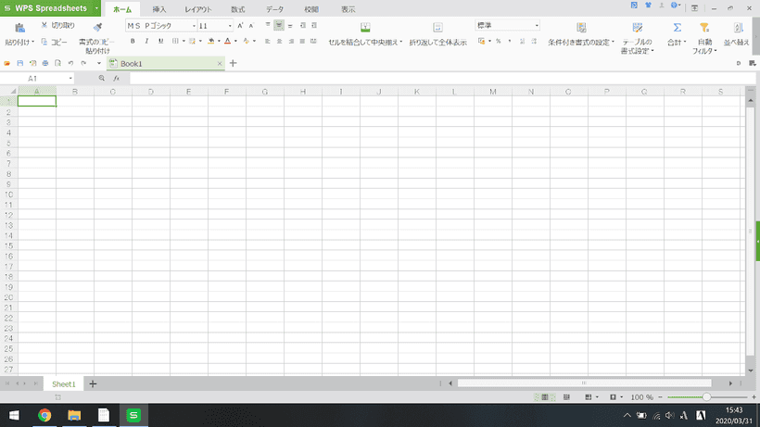Click the undo arrow icon
The width and height of the screenshot is (760, 427).
70,63
